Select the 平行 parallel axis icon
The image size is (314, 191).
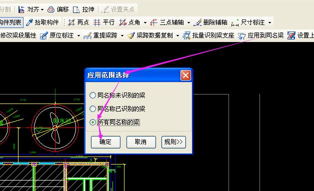tap(97, 22)
